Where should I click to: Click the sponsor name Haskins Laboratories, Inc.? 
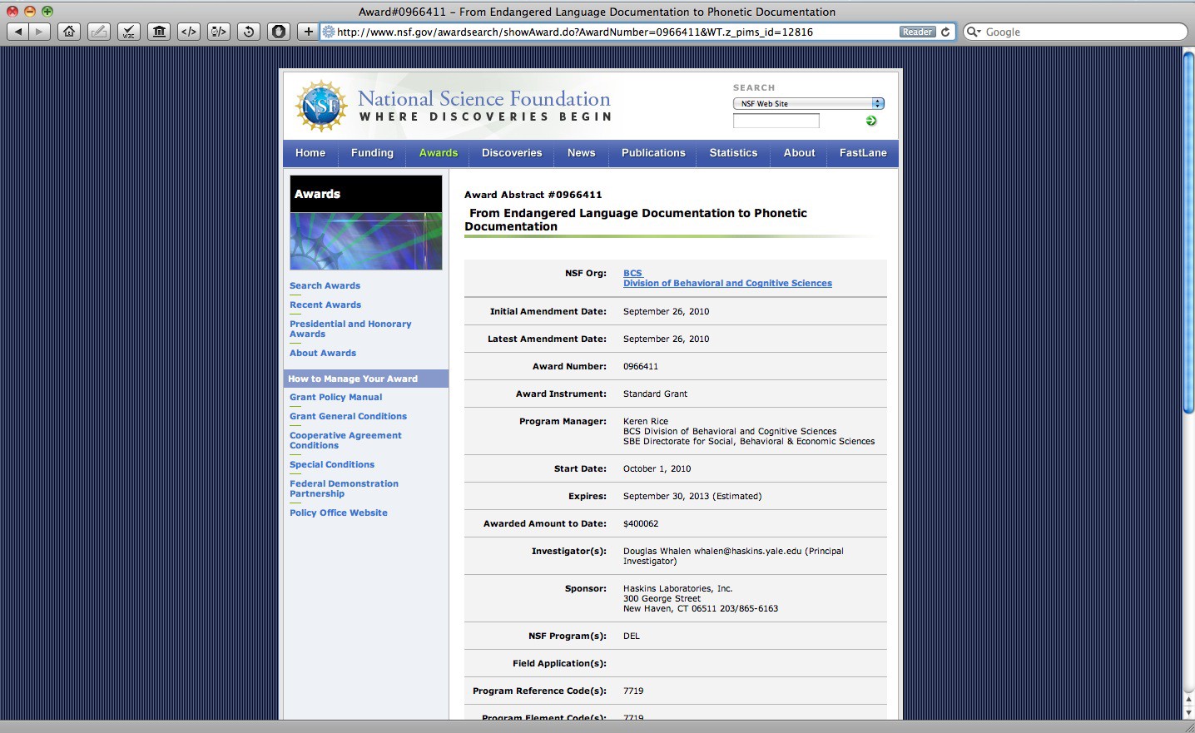678,588
